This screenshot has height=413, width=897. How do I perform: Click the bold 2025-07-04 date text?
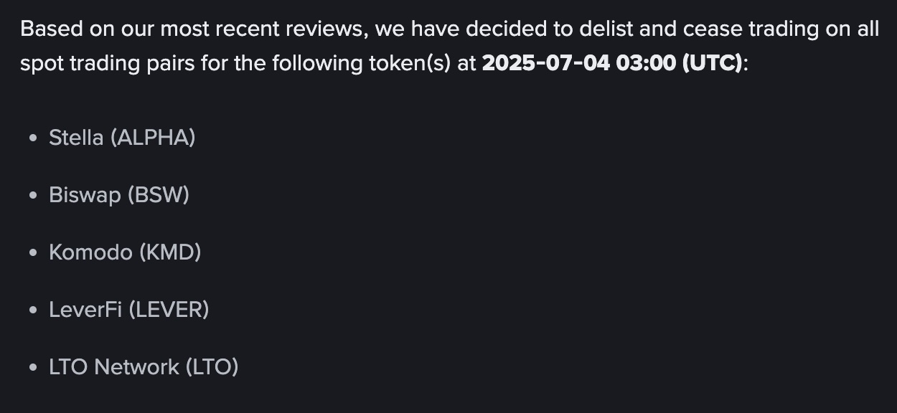545,63
